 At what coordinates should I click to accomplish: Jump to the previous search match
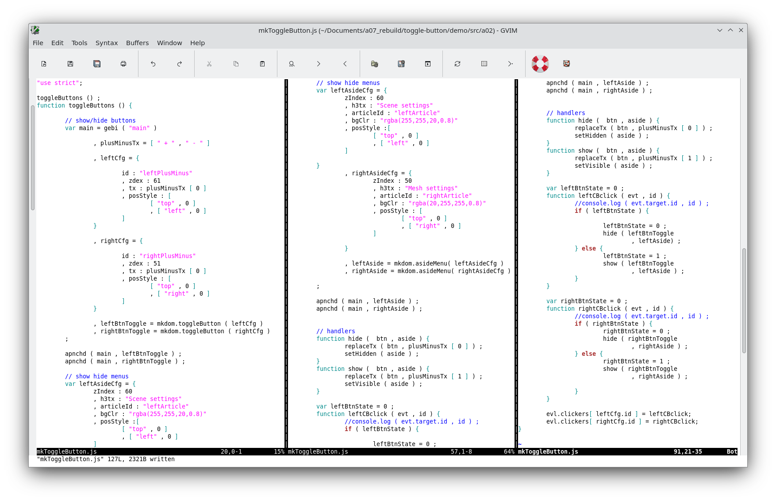click(x=345, y=64)
